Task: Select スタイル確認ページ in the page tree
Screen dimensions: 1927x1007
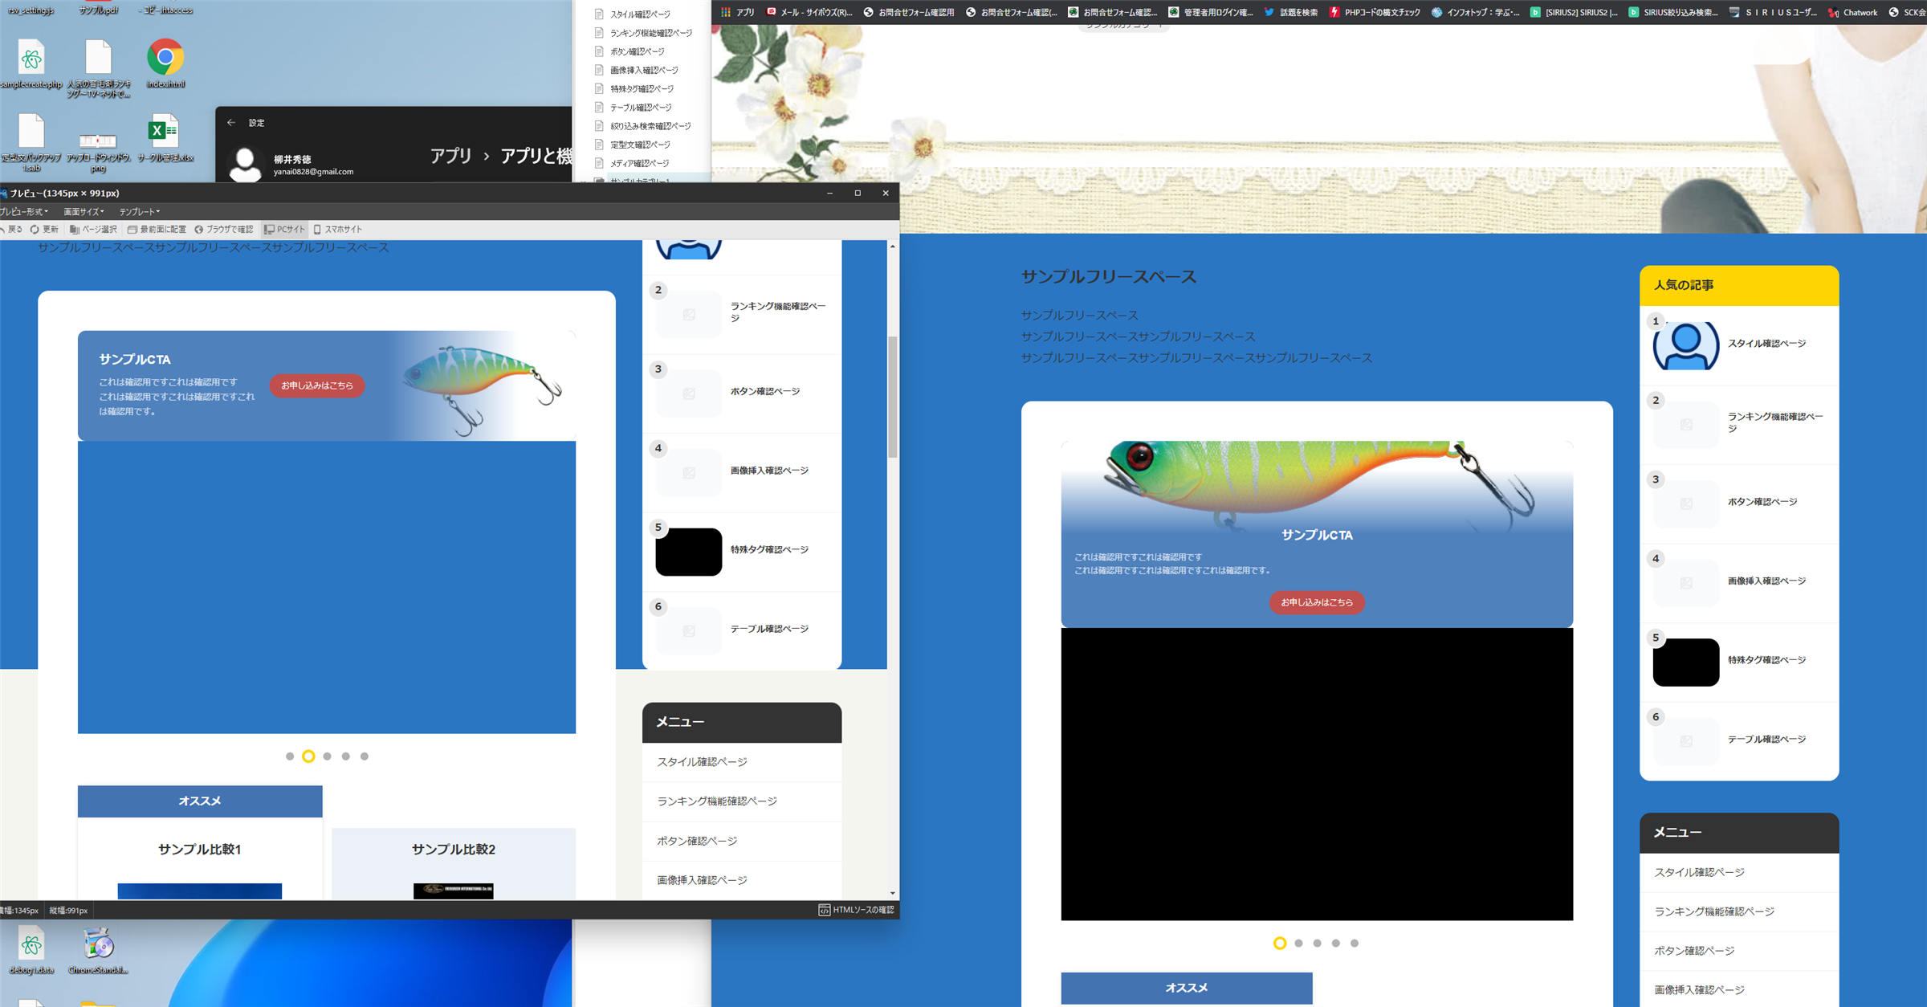Action: click(640, 14)
